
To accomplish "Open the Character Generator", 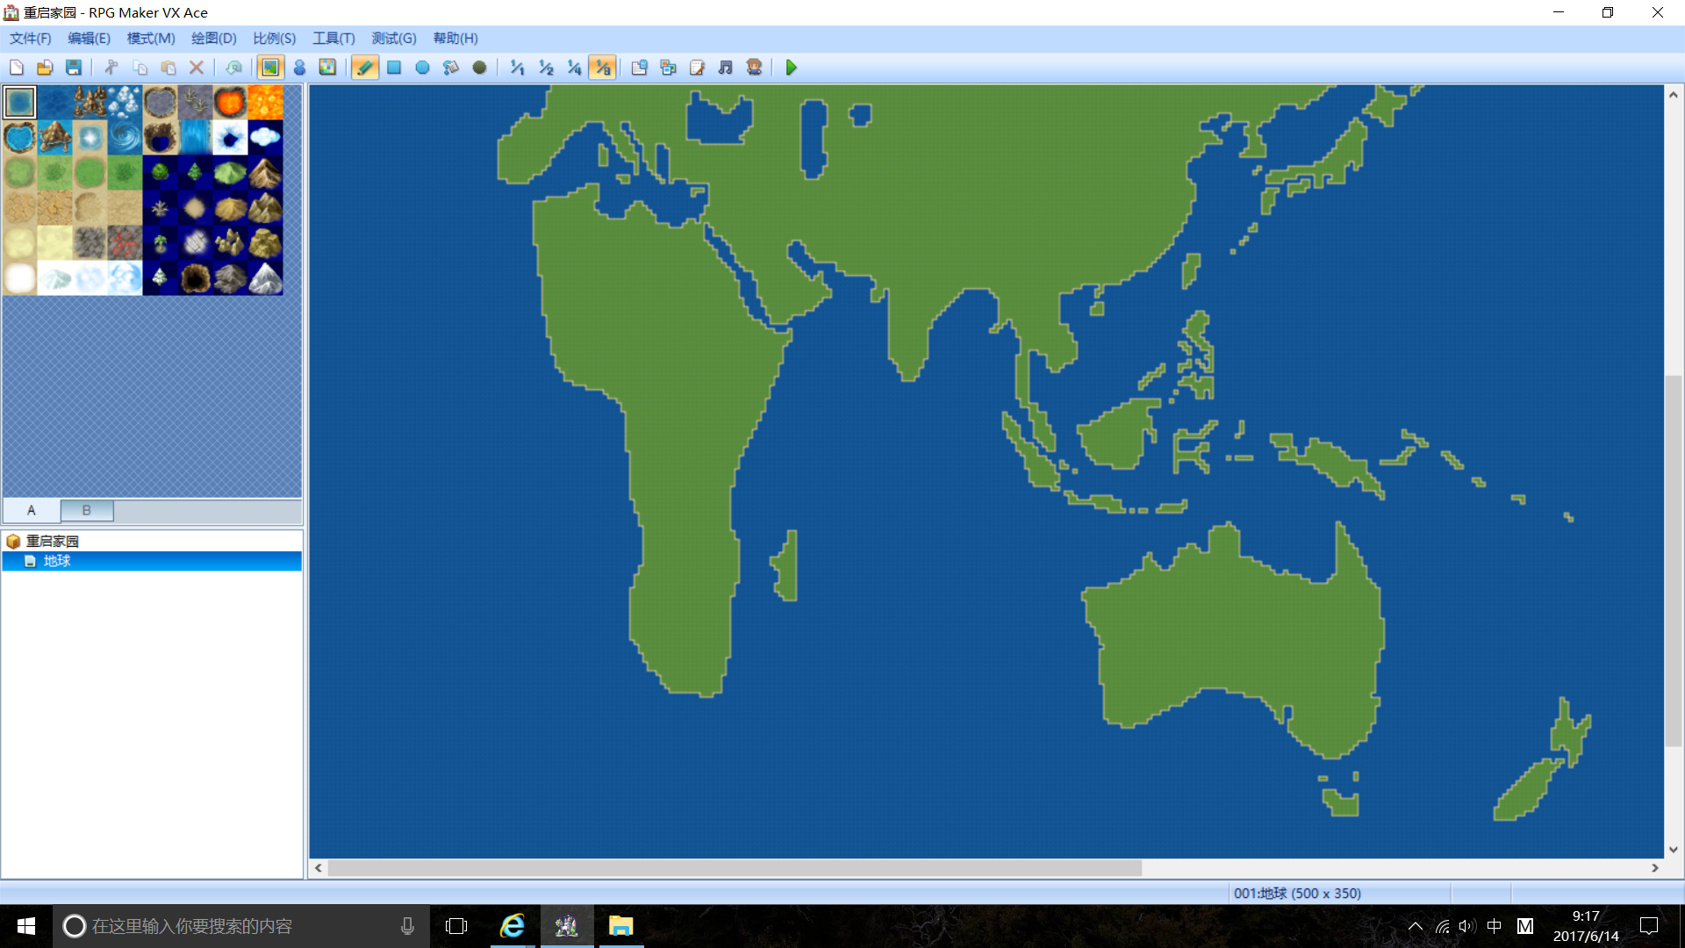I will pyautogui.click(x=754, y=68).
